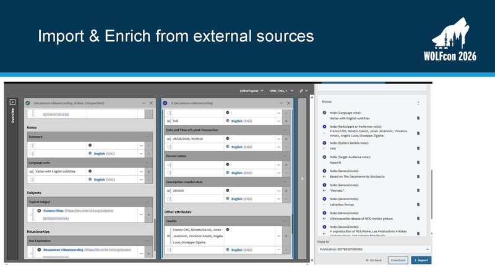The image size is (495, 278).
Task: Open the Editor layout dropdown
Action: (x=251, y=91)
